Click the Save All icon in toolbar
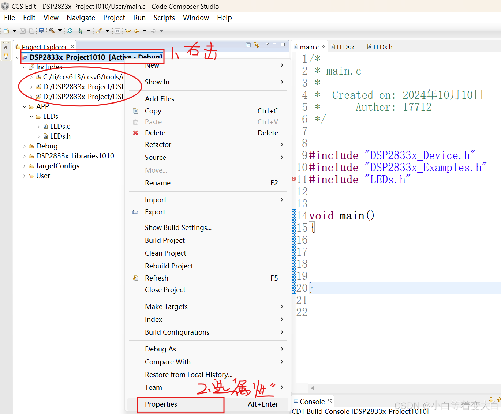Viewport: 501px width, 414px height. [31, 31]
